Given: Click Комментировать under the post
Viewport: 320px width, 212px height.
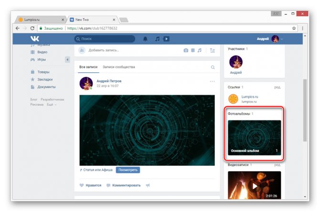Looking at the screenshot, I should coord(124,185).
